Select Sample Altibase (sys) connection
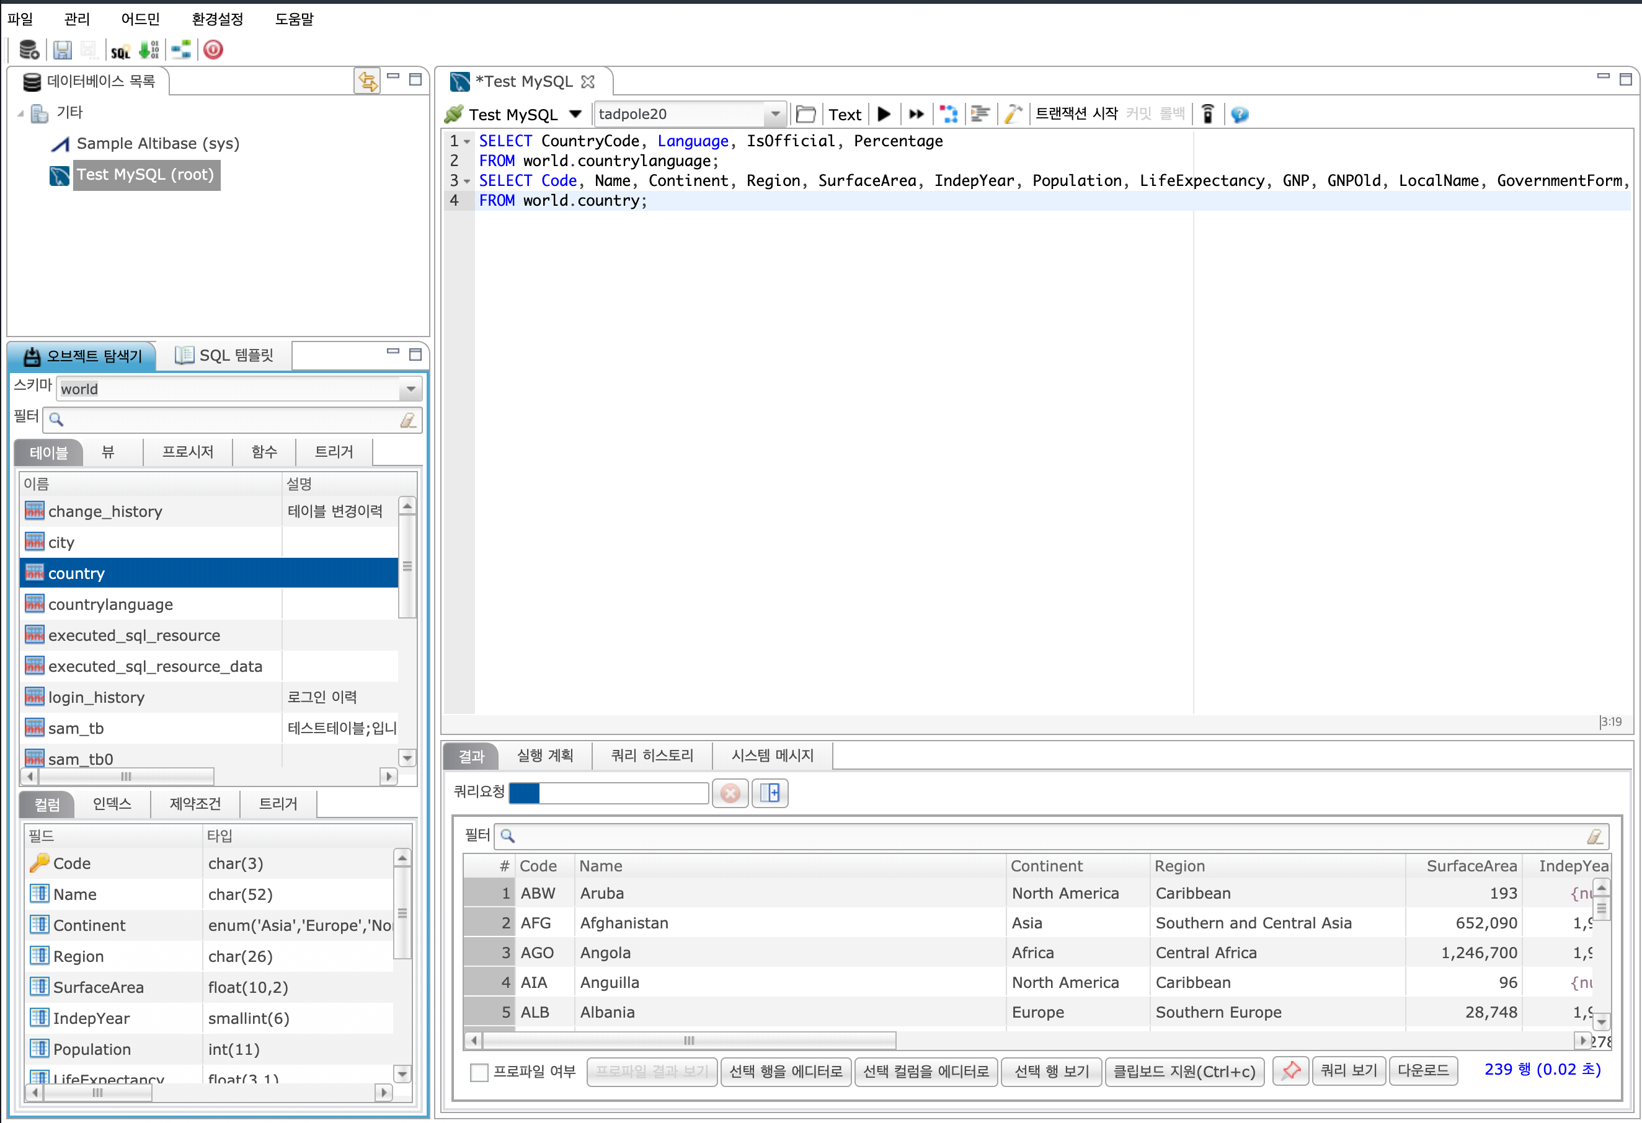 (x=158, y=143)
